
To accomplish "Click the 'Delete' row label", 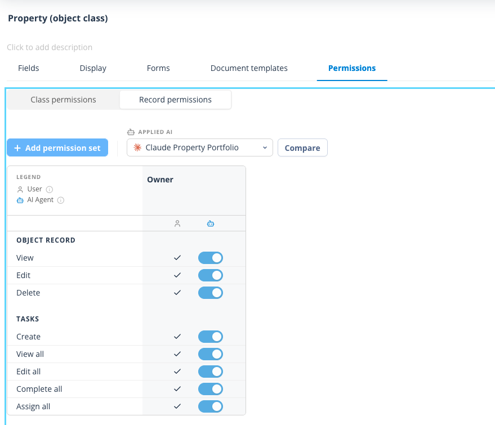I will tap(28, 293).
